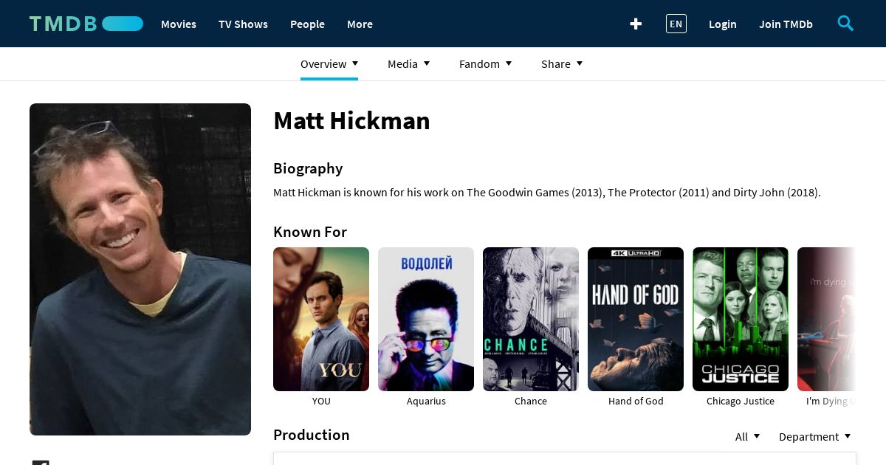This screenshot has width=886, height=465.
Task: Click the Hand of God title link
Action: (x=636, y=401)
